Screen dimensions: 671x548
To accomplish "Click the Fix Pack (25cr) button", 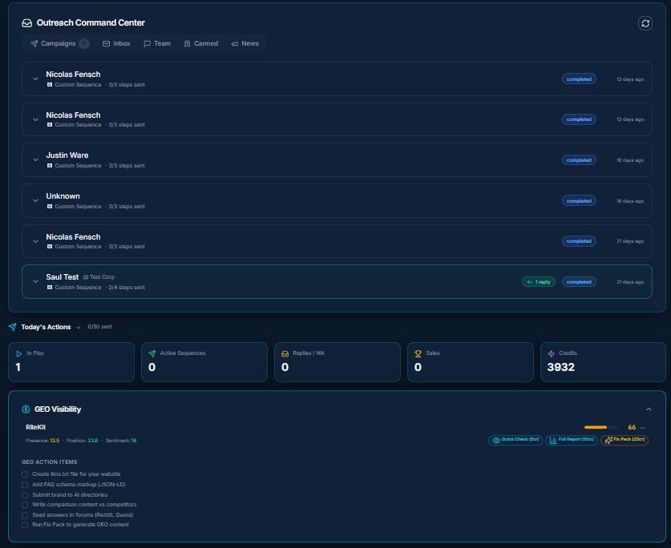I will pyautogui.click(x=625, y=440).
